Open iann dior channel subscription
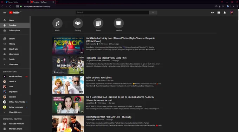Screen dimensions: 239x132 (x=15, y=97)
